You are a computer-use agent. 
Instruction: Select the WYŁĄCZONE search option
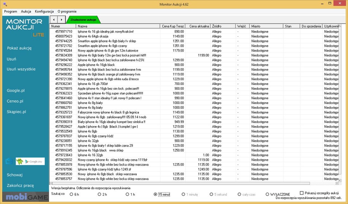pyautogui.click(x=278, y=194)
